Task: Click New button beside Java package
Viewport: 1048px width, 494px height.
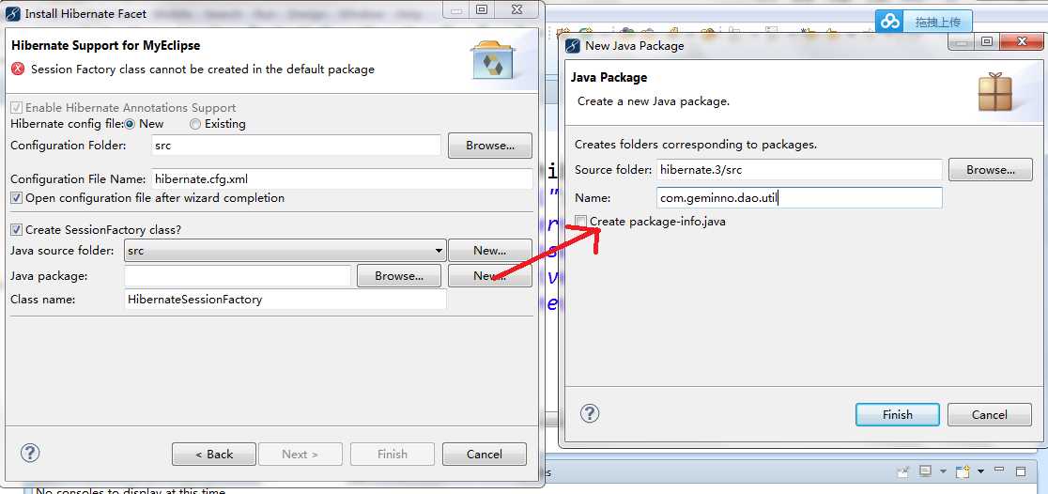Action: (490, 275)
